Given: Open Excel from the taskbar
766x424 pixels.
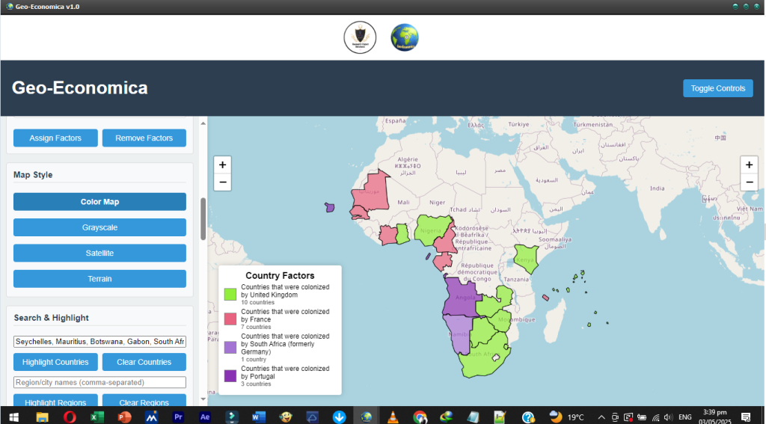Looking at the screenshot, I should [97, 417].
